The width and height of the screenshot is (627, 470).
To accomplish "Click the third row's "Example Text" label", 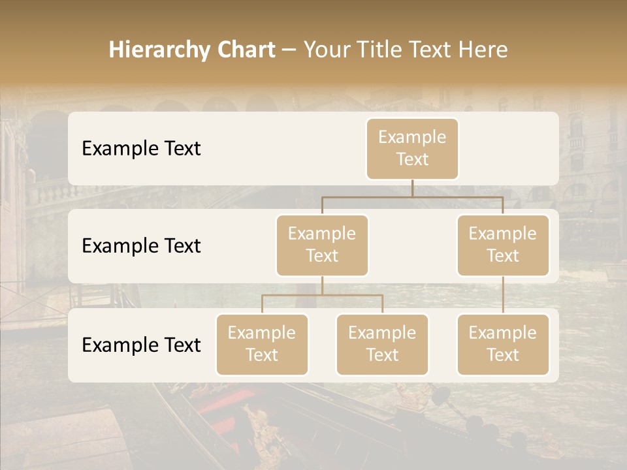I will (141, 345).
